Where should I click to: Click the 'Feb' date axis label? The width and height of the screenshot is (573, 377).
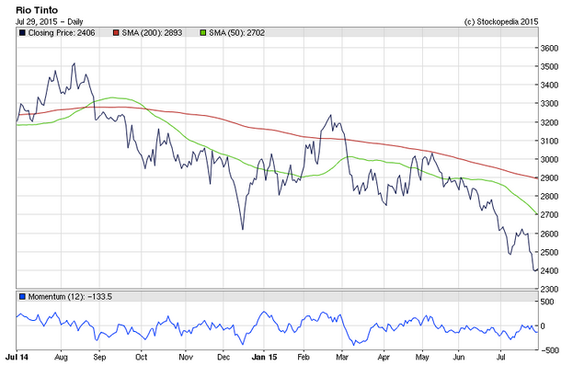(x=304, y=357)
